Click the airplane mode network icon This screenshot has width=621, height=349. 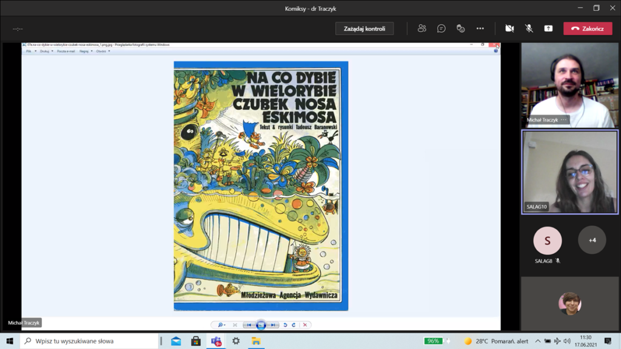point(557,341)
